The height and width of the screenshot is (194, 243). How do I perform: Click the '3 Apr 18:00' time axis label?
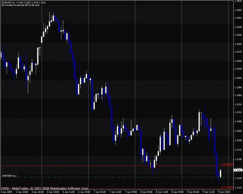click(x=38, y=192)
